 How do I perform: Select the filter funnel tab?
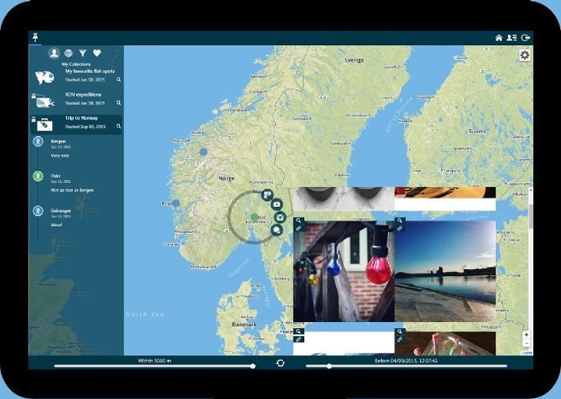click(83, 53)
